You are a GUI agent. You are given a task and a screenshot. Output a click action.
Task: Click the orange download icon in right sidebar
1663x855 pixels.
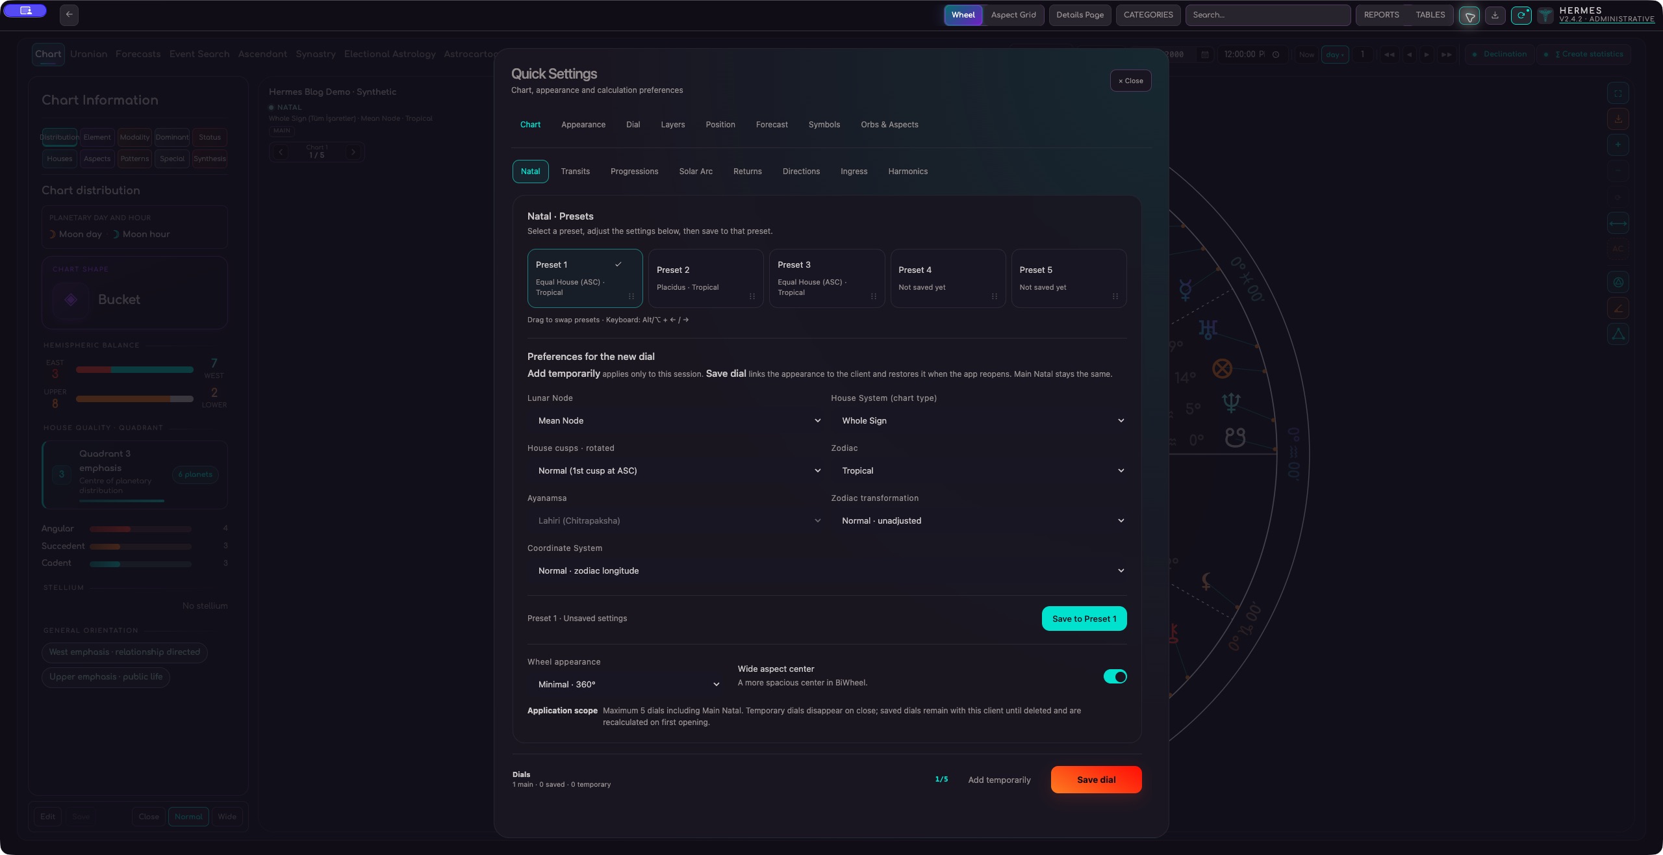click(1618, 120)
